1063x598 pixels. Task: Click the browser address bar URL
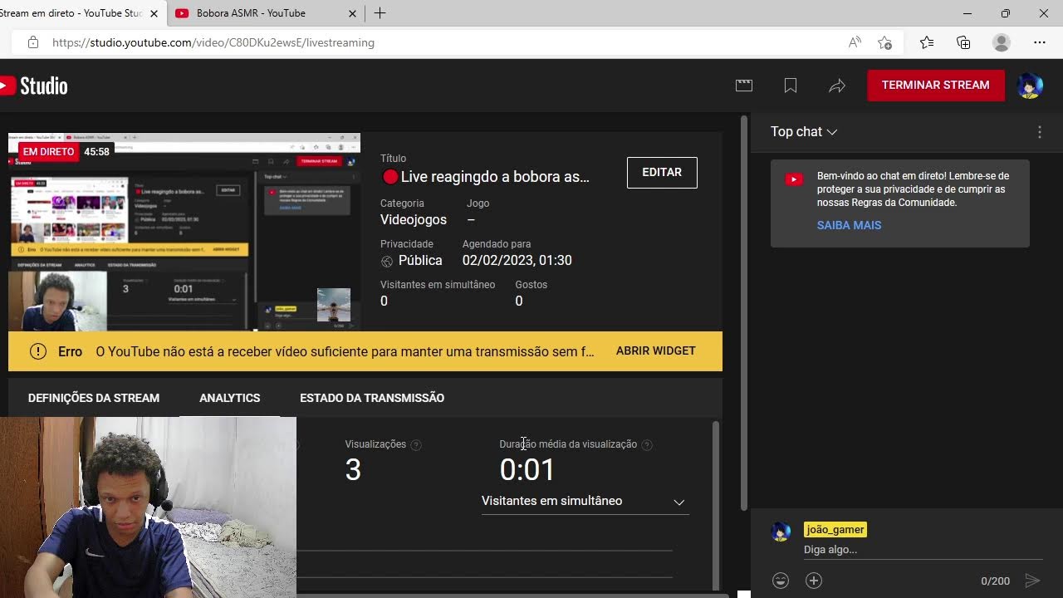tap(213, 42)
